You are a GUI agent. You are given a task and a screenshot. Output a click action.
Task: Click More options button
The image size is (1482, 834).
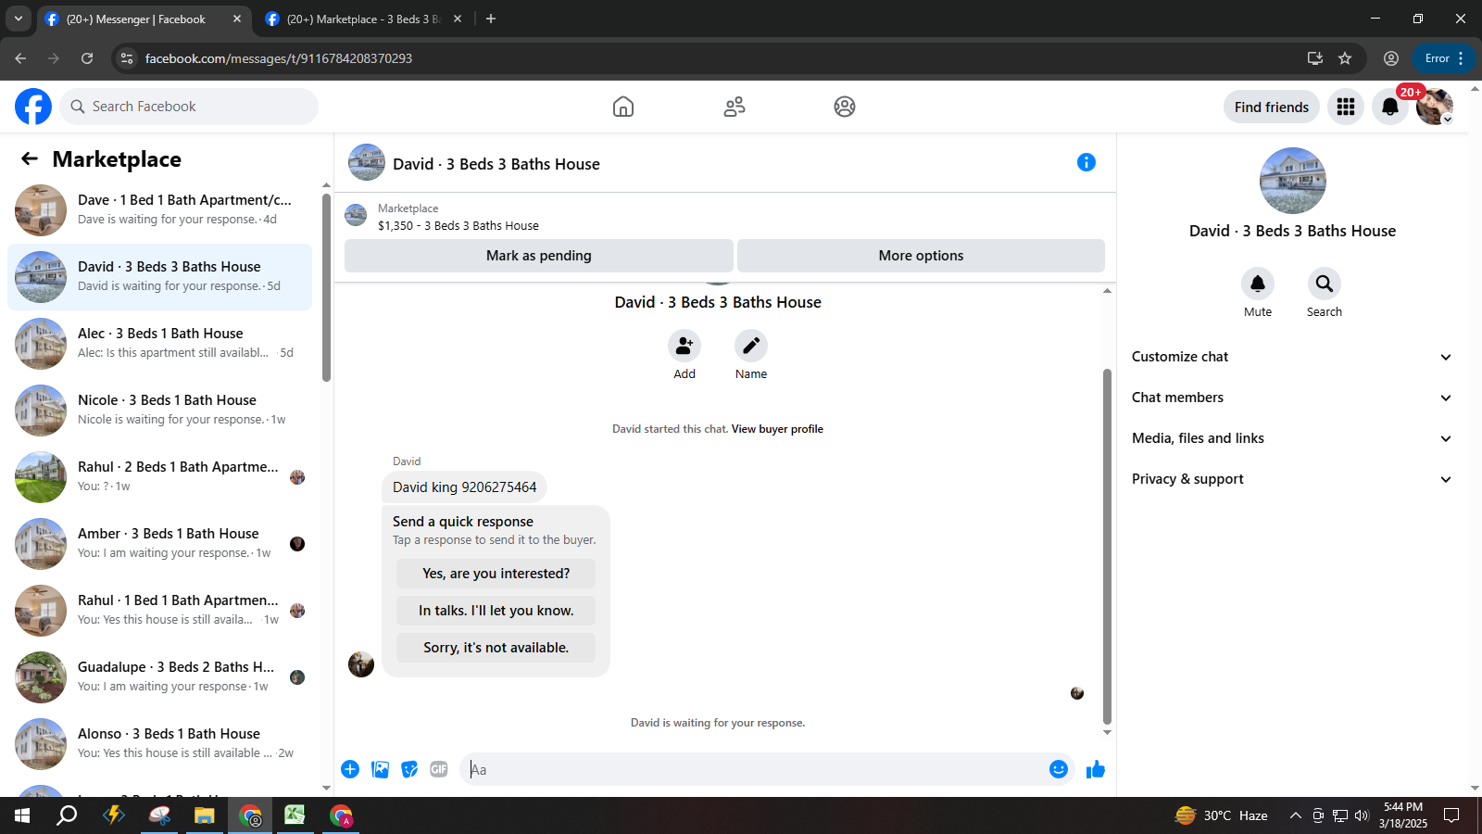click(921, 256)
